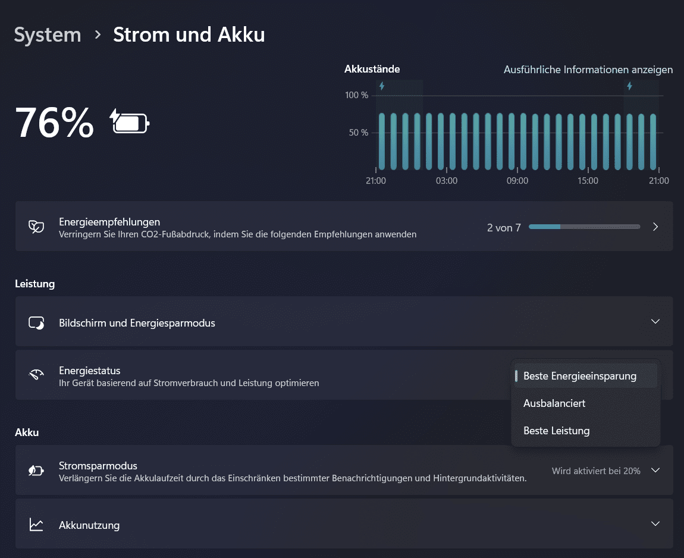
Task: Open Ausführliche Informationen anzeigen link
Action: point(588,70)
